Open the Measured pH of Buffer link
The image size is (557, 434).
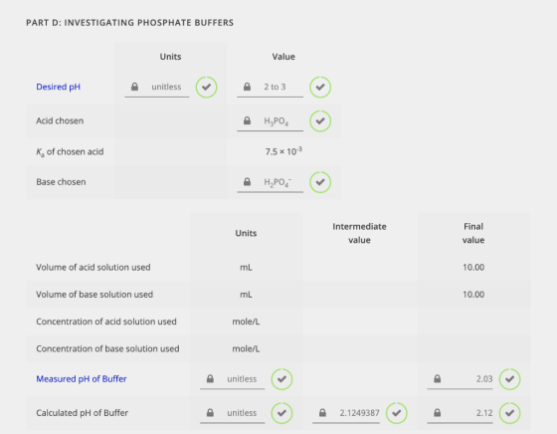82,379
